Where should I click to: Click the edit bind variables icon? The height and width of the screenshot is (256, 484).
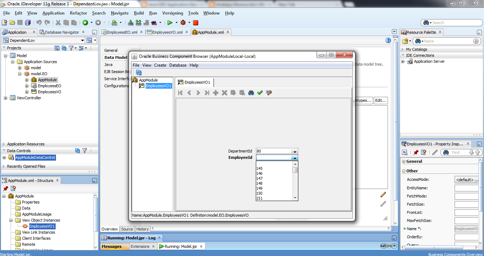point(269,93)
